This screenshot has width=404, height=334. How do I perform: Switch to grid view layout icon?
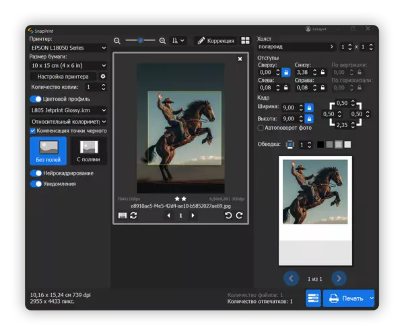[245, 40]
